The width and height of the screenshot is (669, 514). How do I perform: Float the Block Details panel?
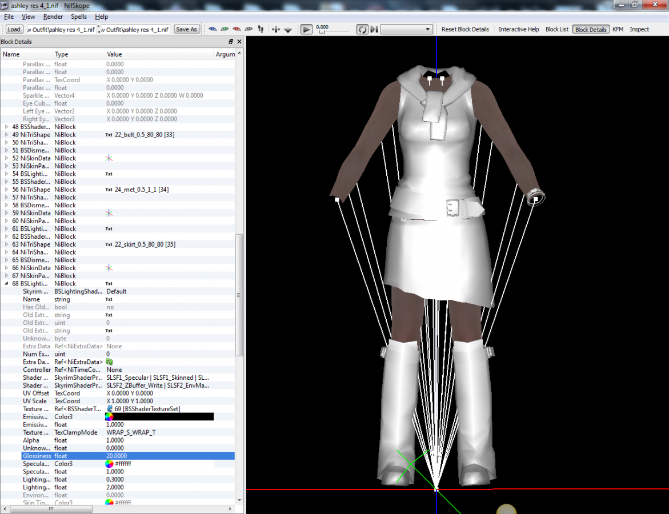231,42
